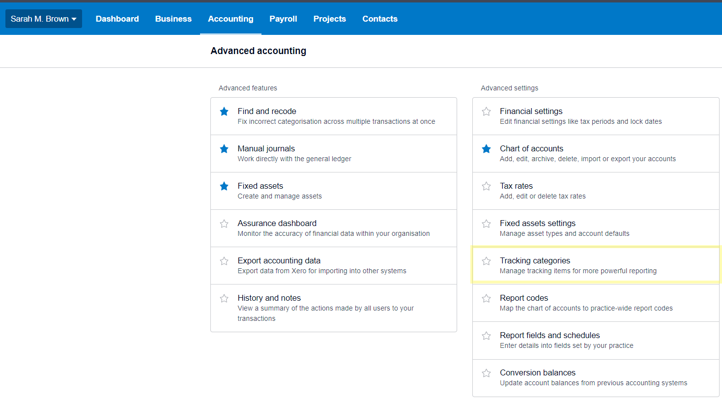
Task: Open the Fixed assets feature
Action: tap(334, 191)
